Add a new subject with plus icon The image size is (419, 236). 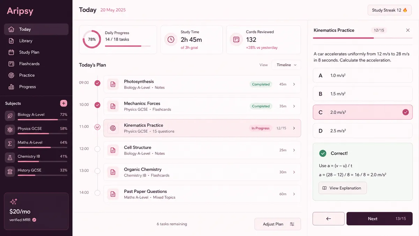click(x=64, y=103)
